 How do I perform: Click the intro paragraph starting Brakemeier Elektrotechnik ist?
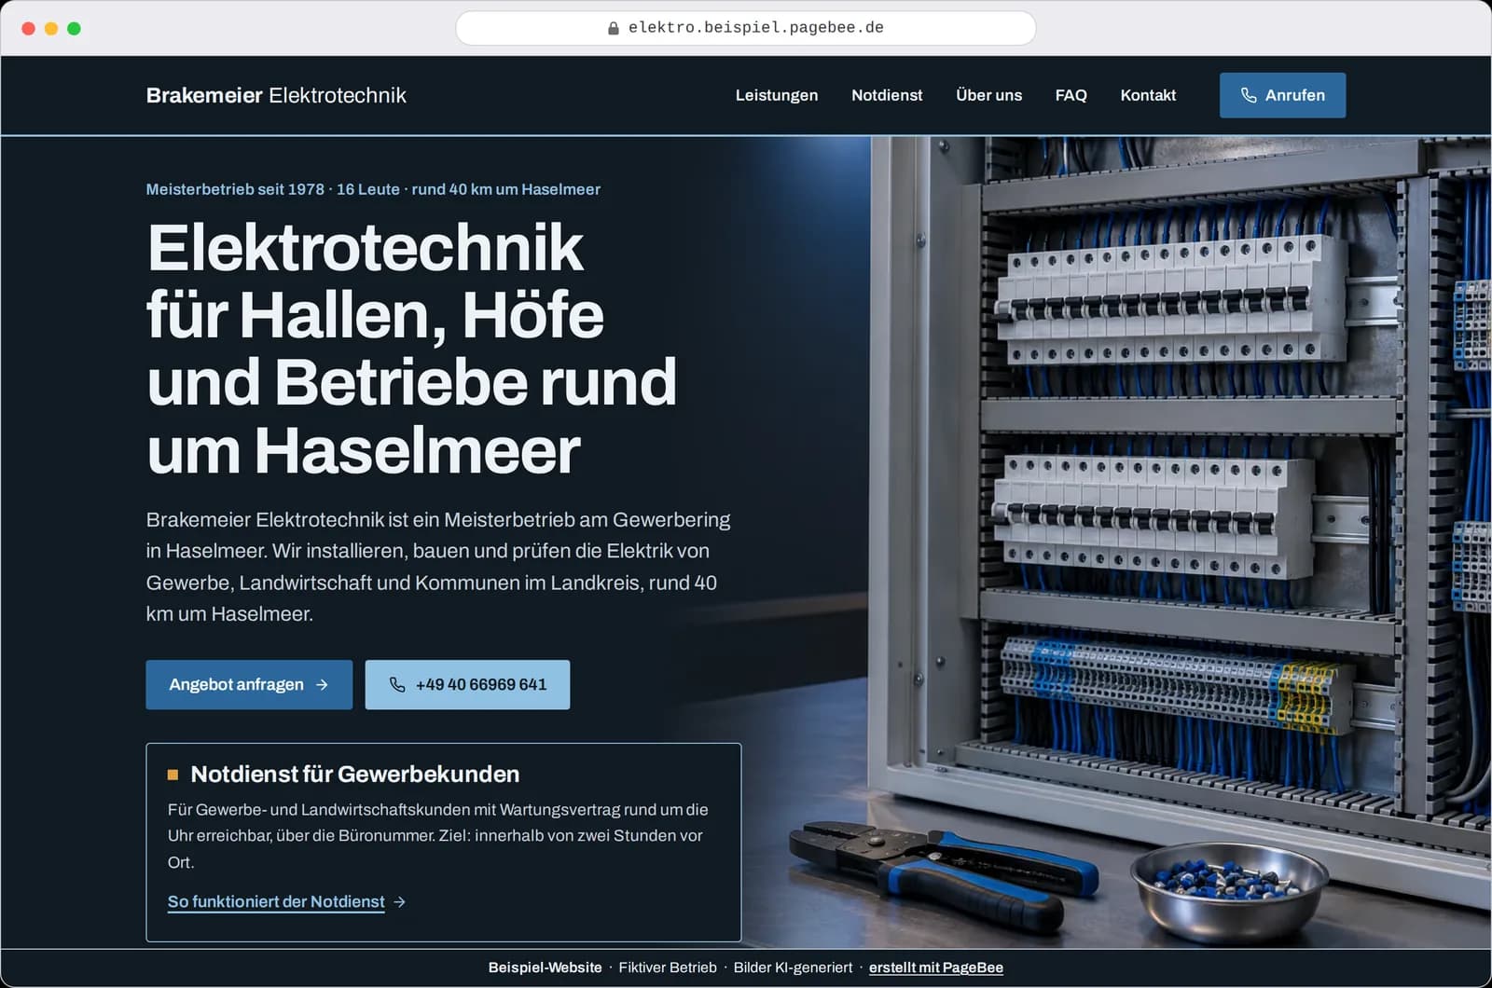[438, 567]
